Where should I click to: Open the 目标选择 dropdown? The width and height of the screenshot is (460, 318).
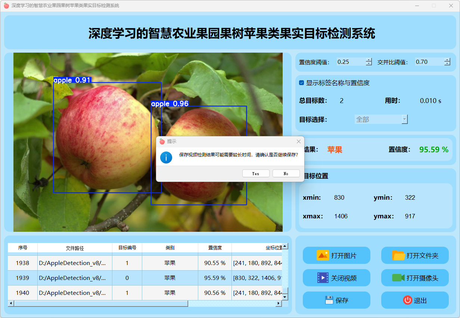point(404,119)
